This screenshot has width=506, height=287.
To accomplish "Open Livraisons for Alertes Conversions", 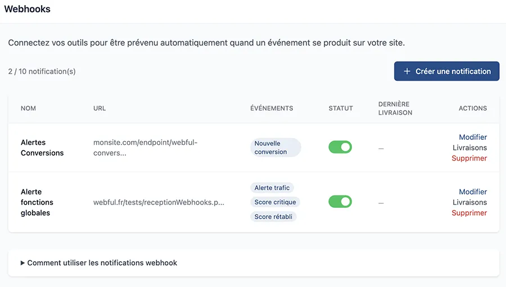I will click(x=469, y=148).
